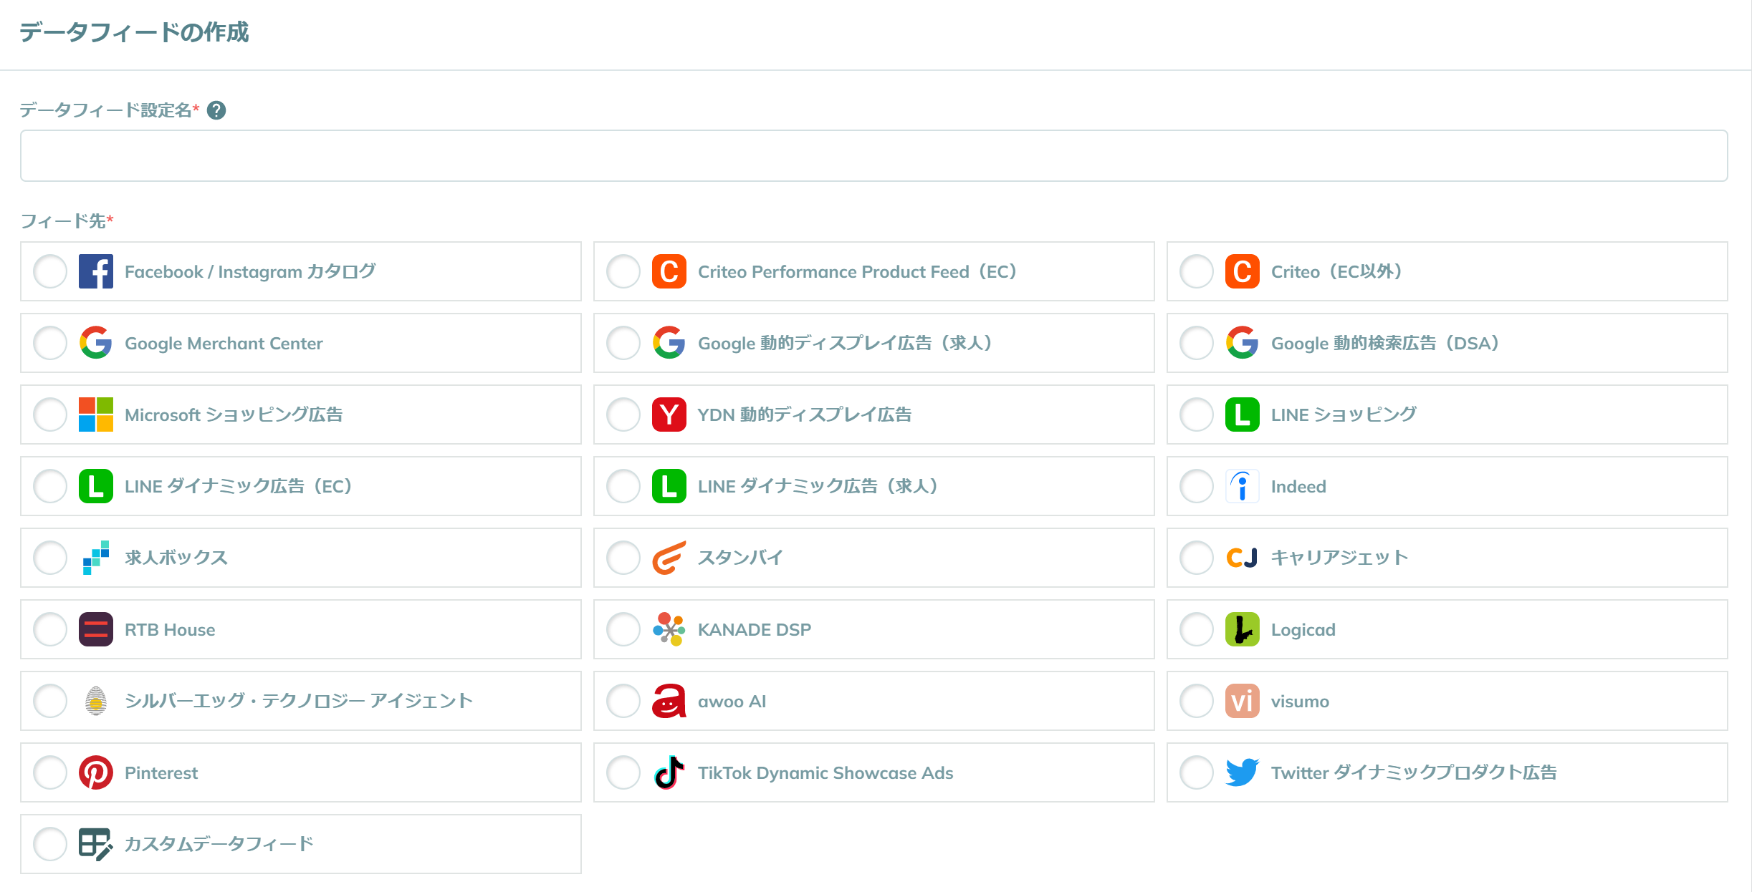The width and height of the screenshot is (1752, 892).
Task: Select Criteo Performance Product Feed radio button
Action: [623, 271]
